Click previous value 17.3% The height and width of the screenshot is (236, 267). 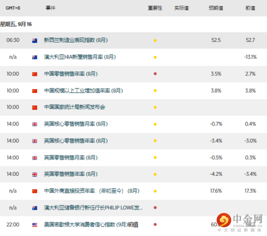[250, 191]
